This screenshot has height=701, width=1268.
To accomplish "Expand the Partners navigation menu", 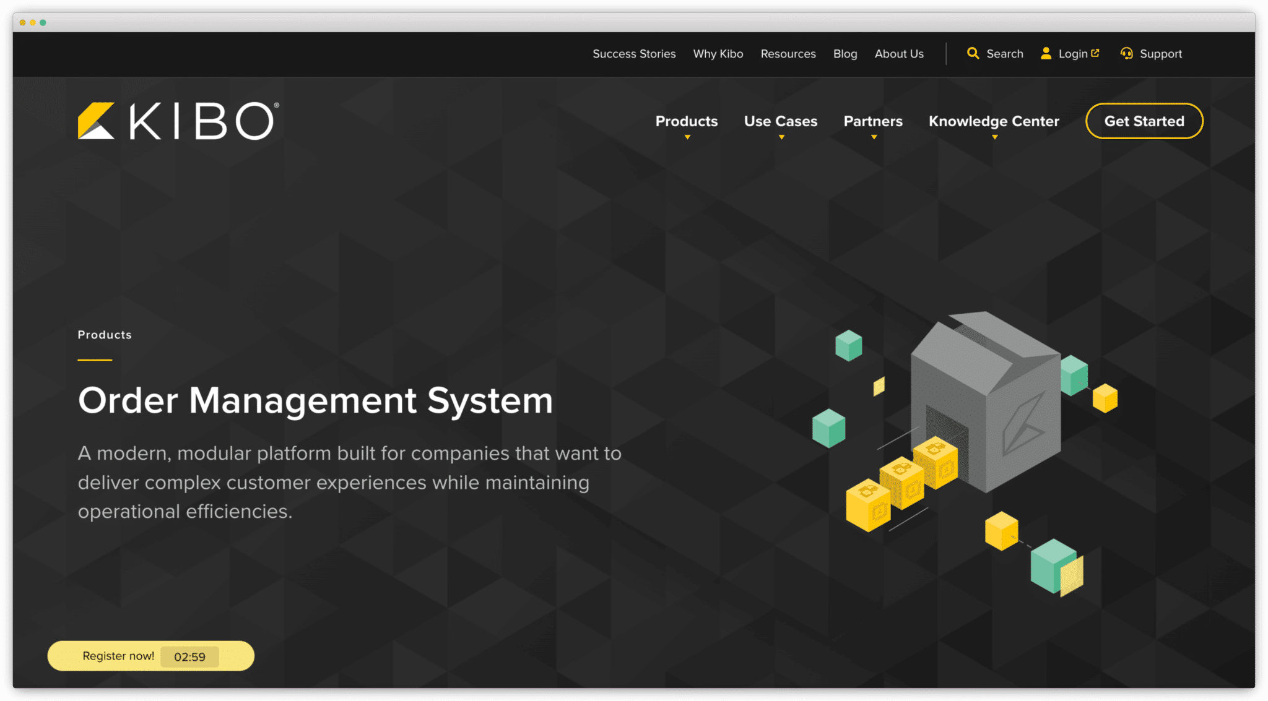I will [872, 121].
